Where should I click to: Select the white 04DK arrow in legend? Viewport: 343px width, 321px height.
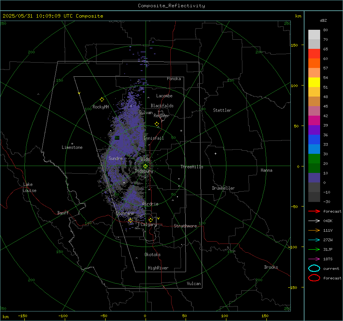(314, 221)
